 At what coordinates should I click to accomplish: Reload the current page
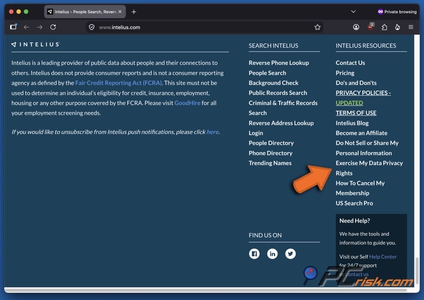coord(53,27)
